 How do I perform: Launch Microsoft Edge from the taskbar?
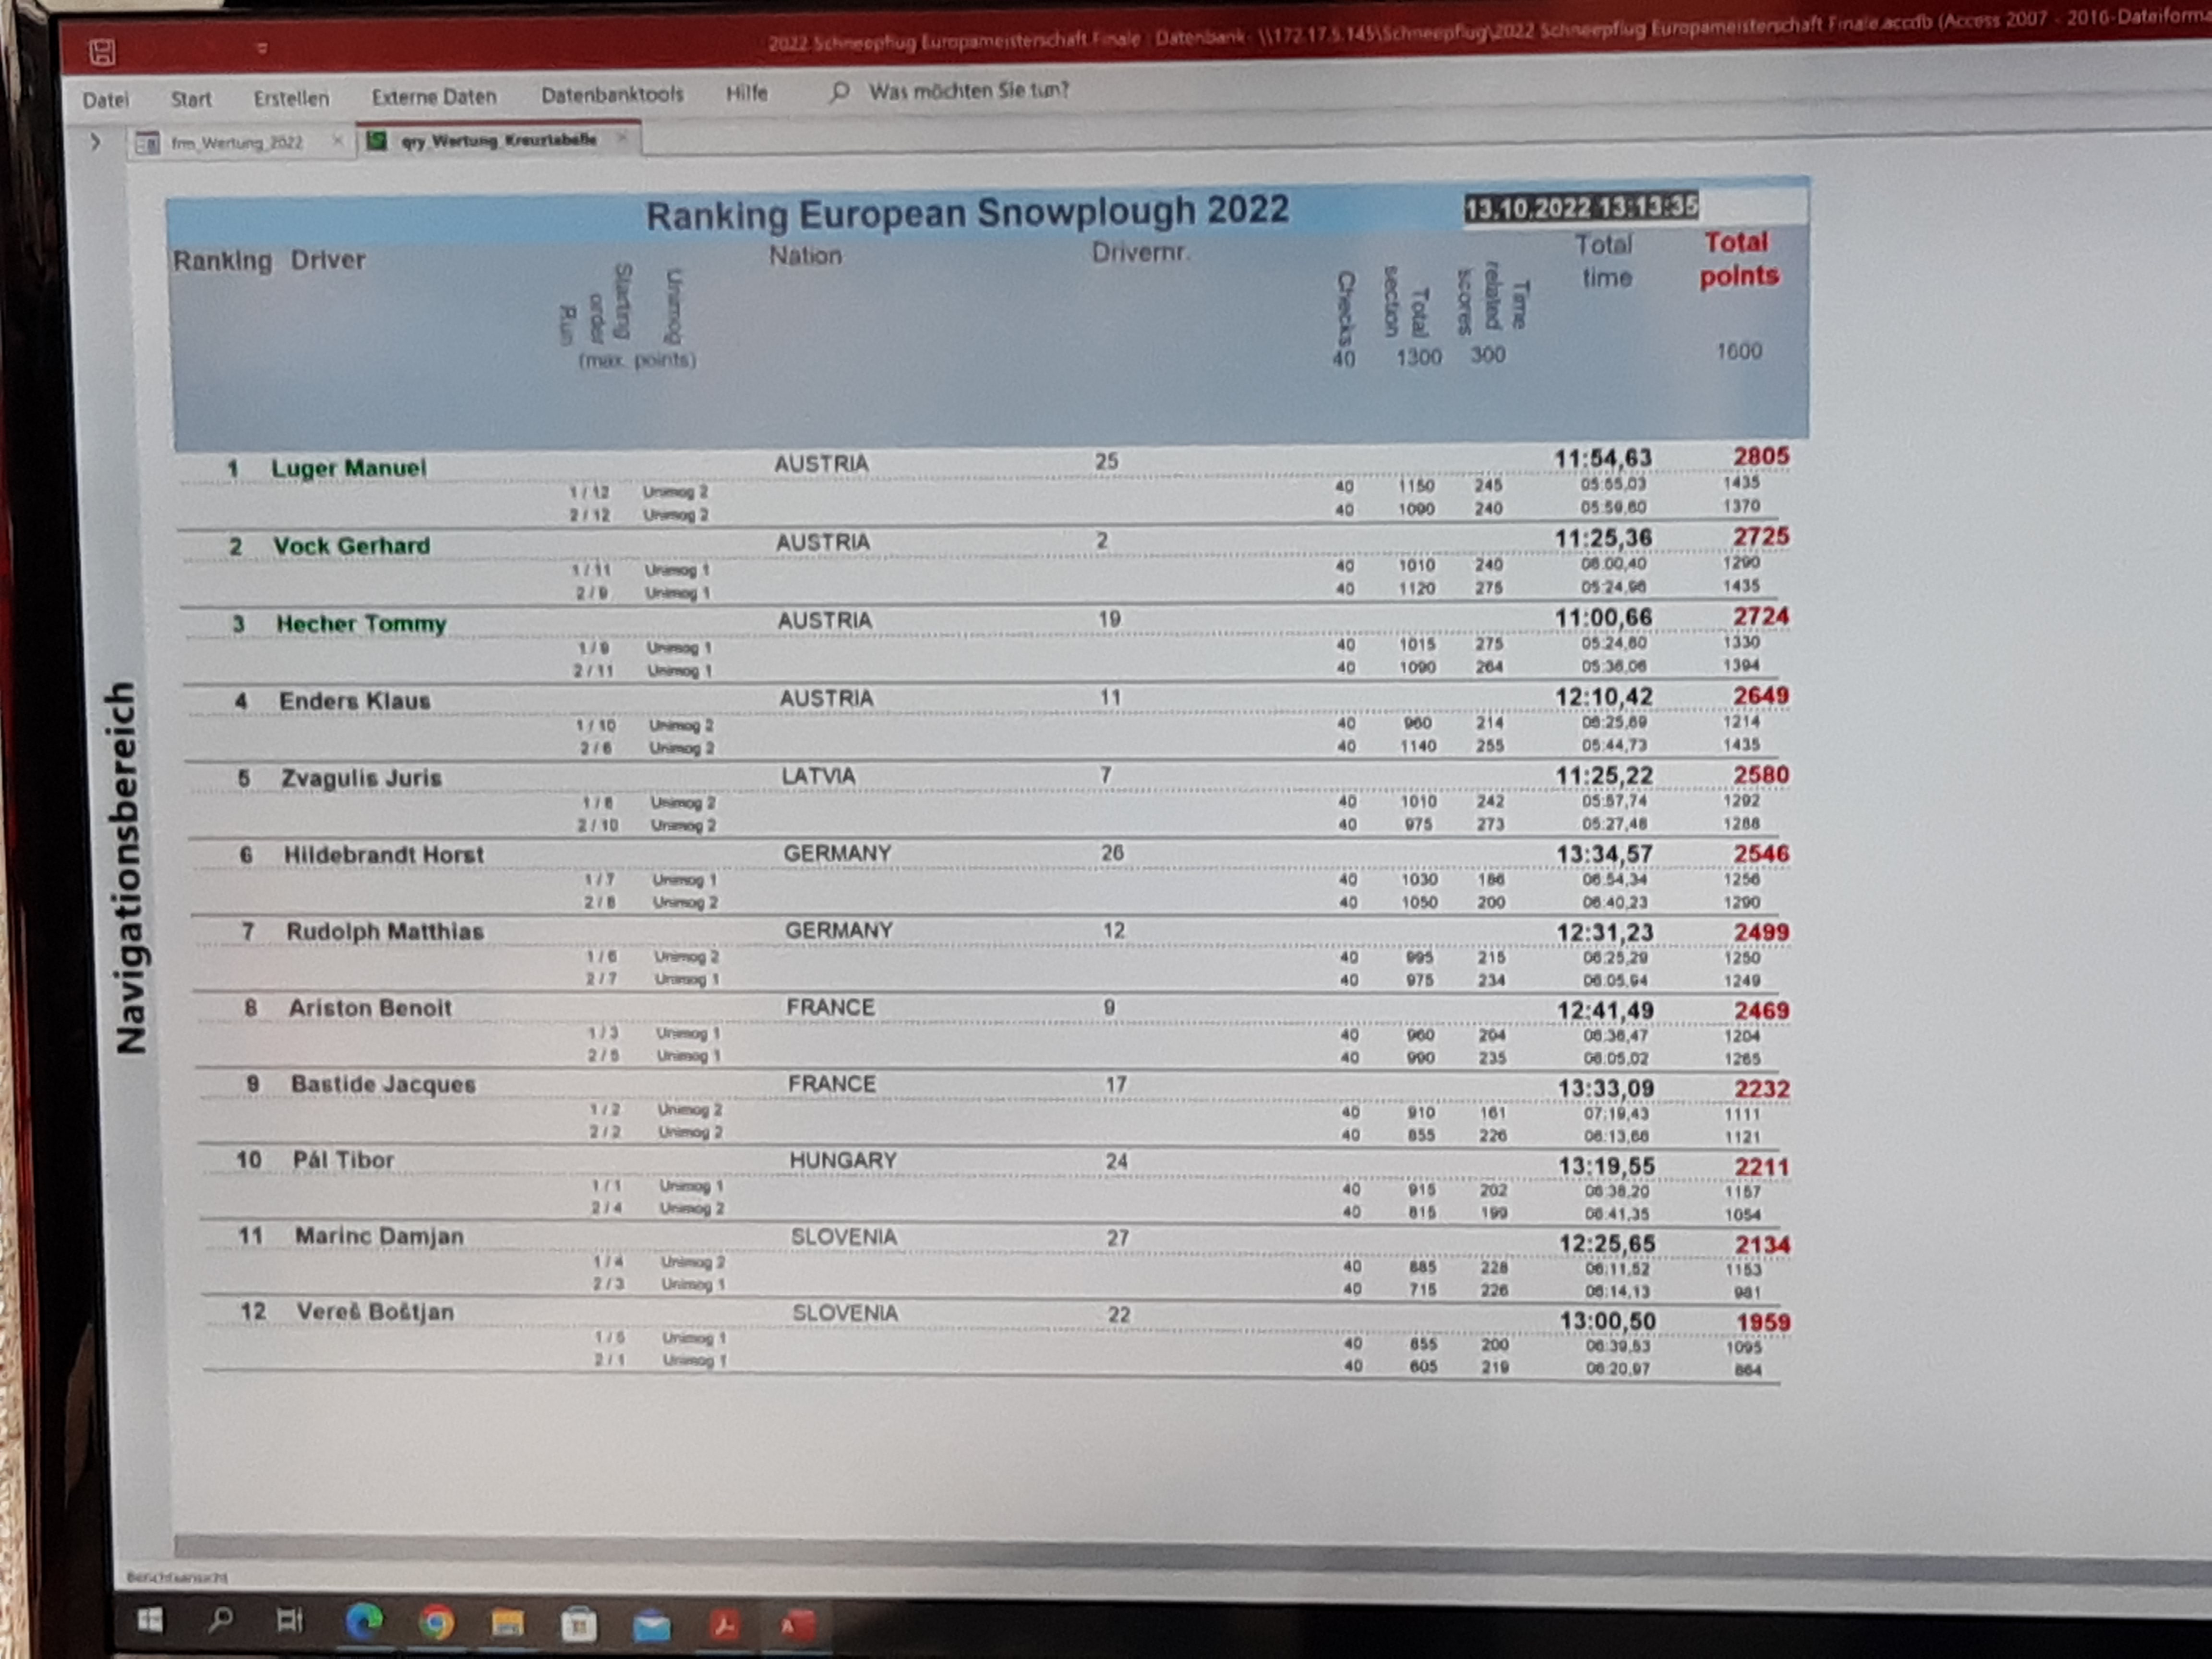pyautogui.click(x=364, y=1622)
